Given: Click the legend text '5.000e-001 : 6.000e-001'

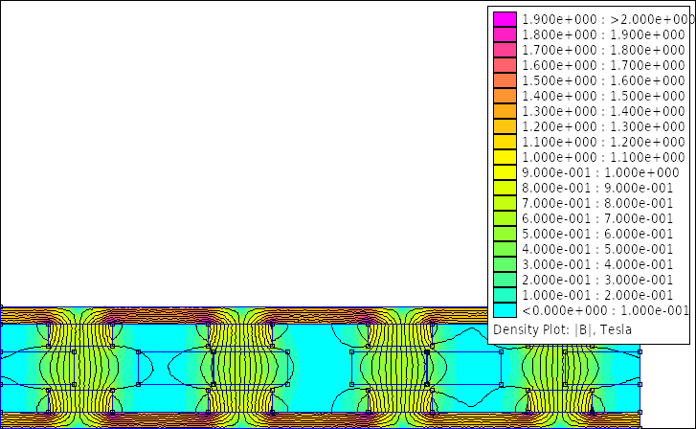Looking at the screenshot, I should (x=597, y=234).
